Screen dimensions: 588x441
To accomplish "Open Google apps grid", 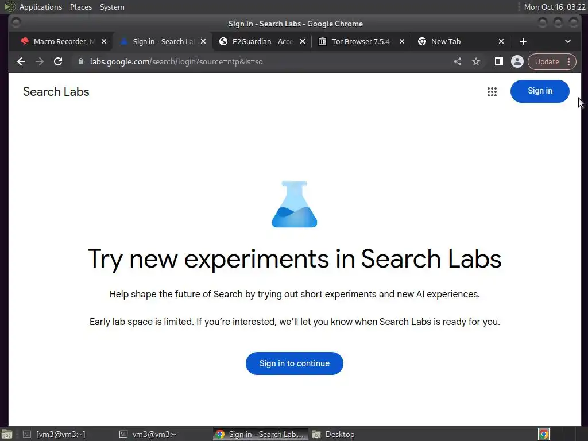I will (492, 91).
